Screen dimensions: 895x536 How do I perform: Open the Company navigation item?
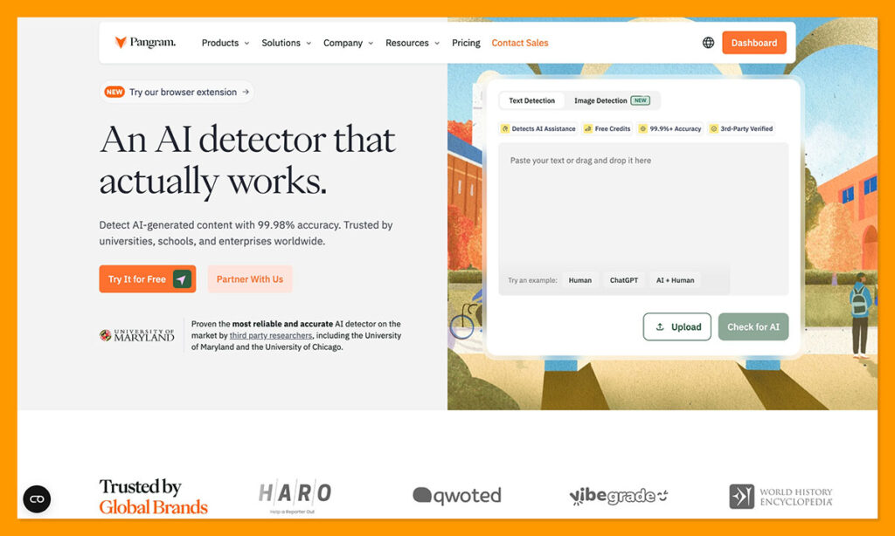coord(348,43)
